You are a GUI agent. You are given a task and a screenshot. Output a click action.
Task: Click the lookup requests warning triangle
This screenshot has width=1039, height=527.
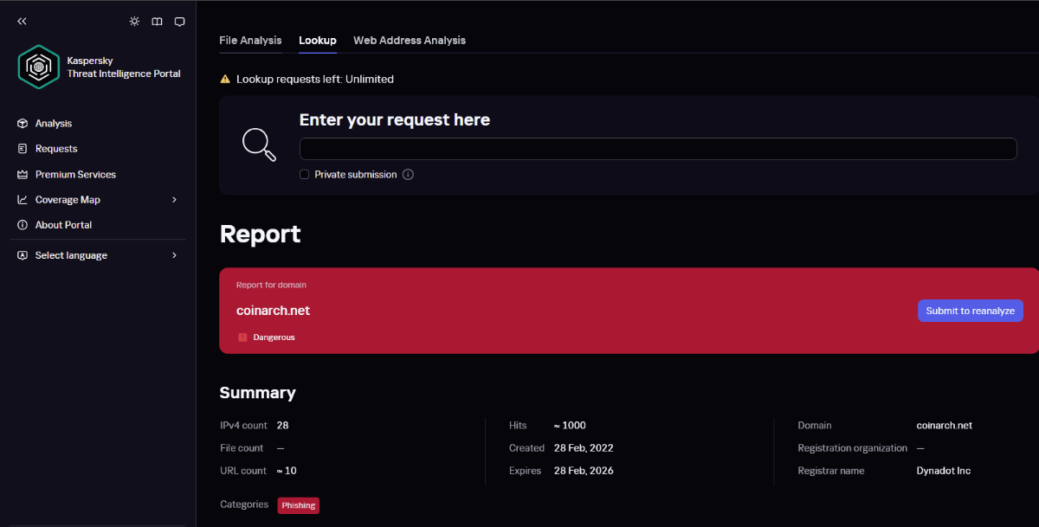(x=225, y=79)
